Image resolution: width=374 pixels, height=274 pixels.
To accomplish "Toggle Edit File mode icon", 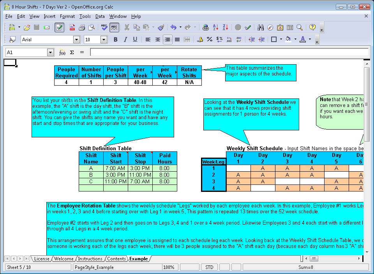I will [59, 27].
